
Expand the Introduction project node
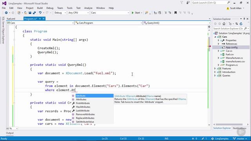click(x=215, y=72)
